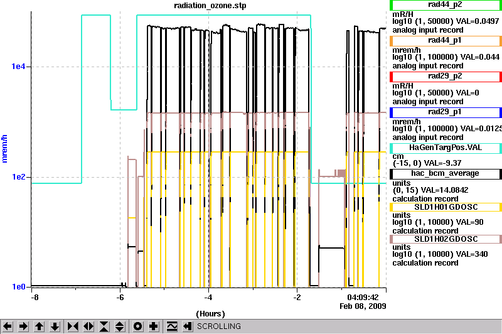
Task: Click the arrow-to-bar scroll reset icon
Action: [x=188, y=326]
